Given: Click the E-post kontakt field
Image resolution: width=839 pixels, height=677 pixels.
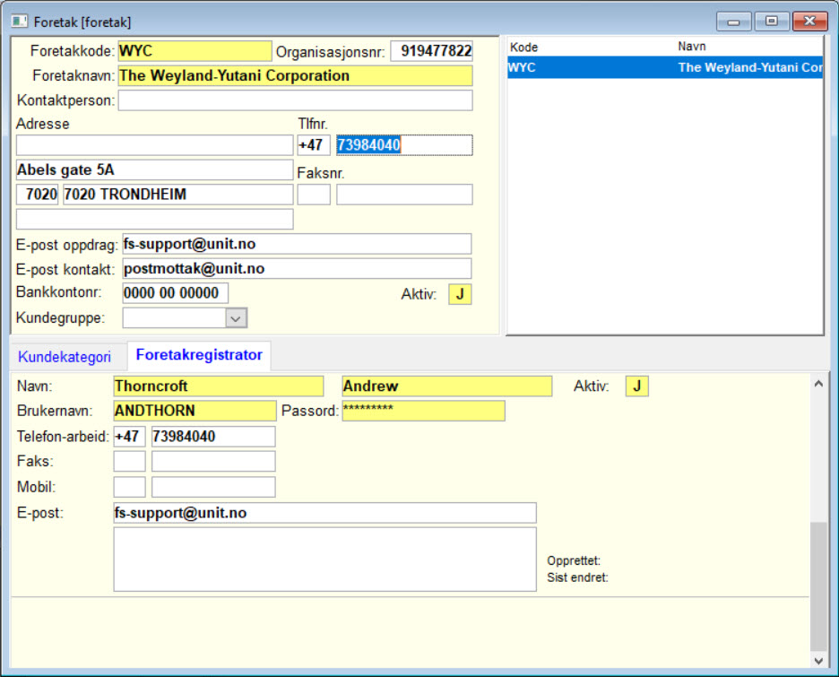Looking at the screenshot, I should pyautogui.click(x=297, y=269).
